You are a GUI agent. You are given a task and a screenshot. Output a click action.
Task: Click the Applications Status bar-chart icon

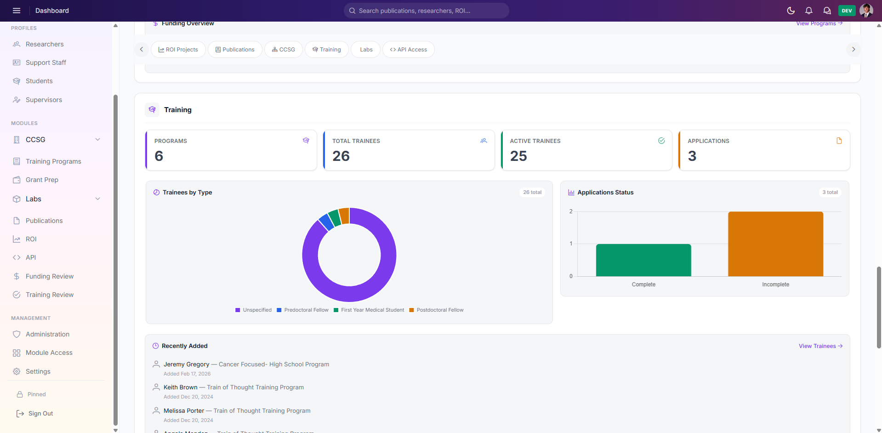click(571, 192)
